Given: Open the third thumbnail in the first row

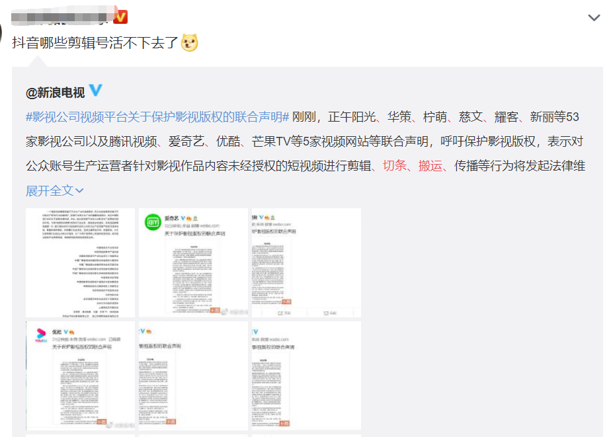Looking at the screenshot, I should [306, 263].
